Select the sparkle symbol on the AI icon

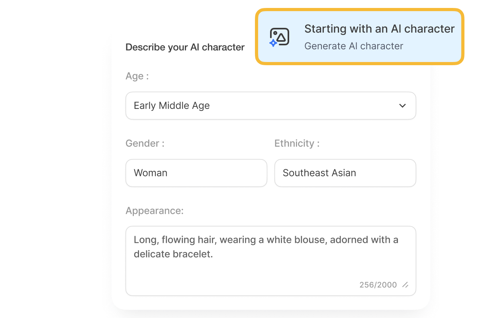pos(274,44)
